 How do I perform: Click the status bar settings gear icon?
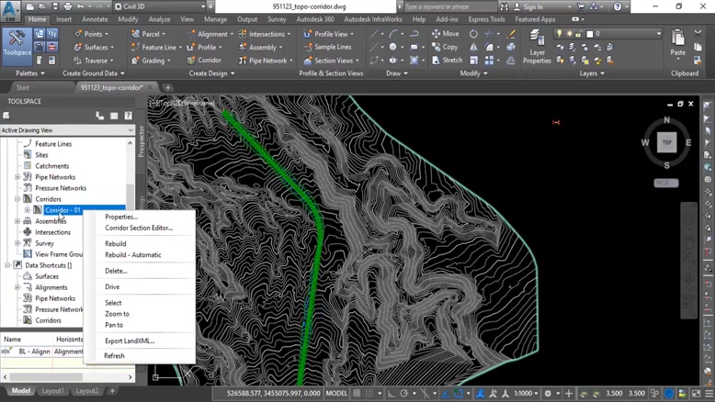click(x=548, y=394)
